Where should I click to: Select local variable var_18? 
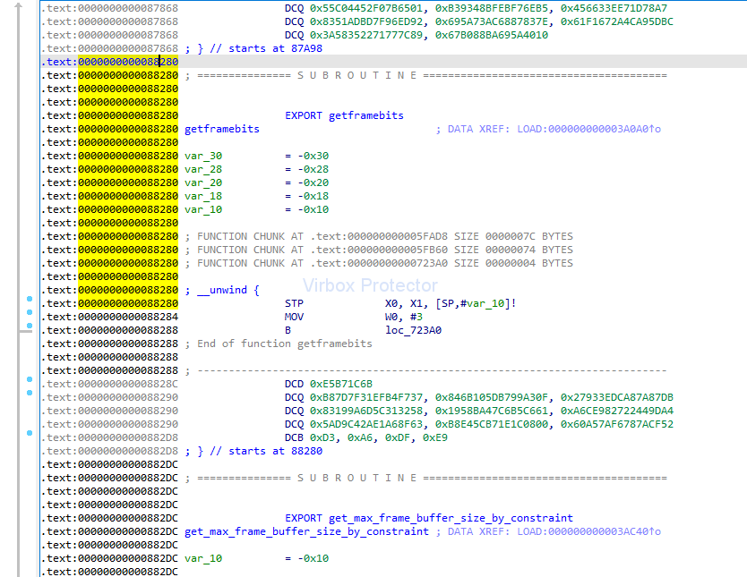203,196
